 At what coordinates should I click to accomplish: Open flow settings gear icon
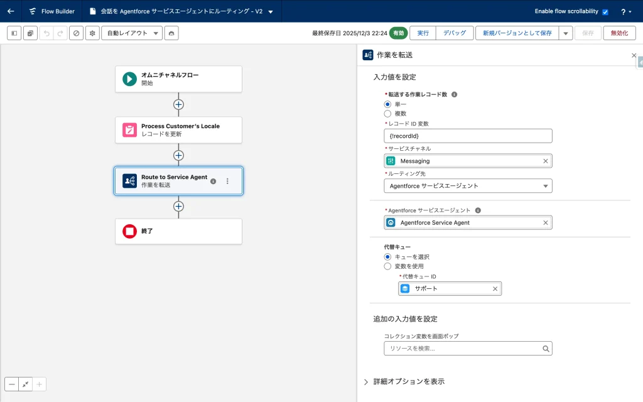(x=92, y=33)
